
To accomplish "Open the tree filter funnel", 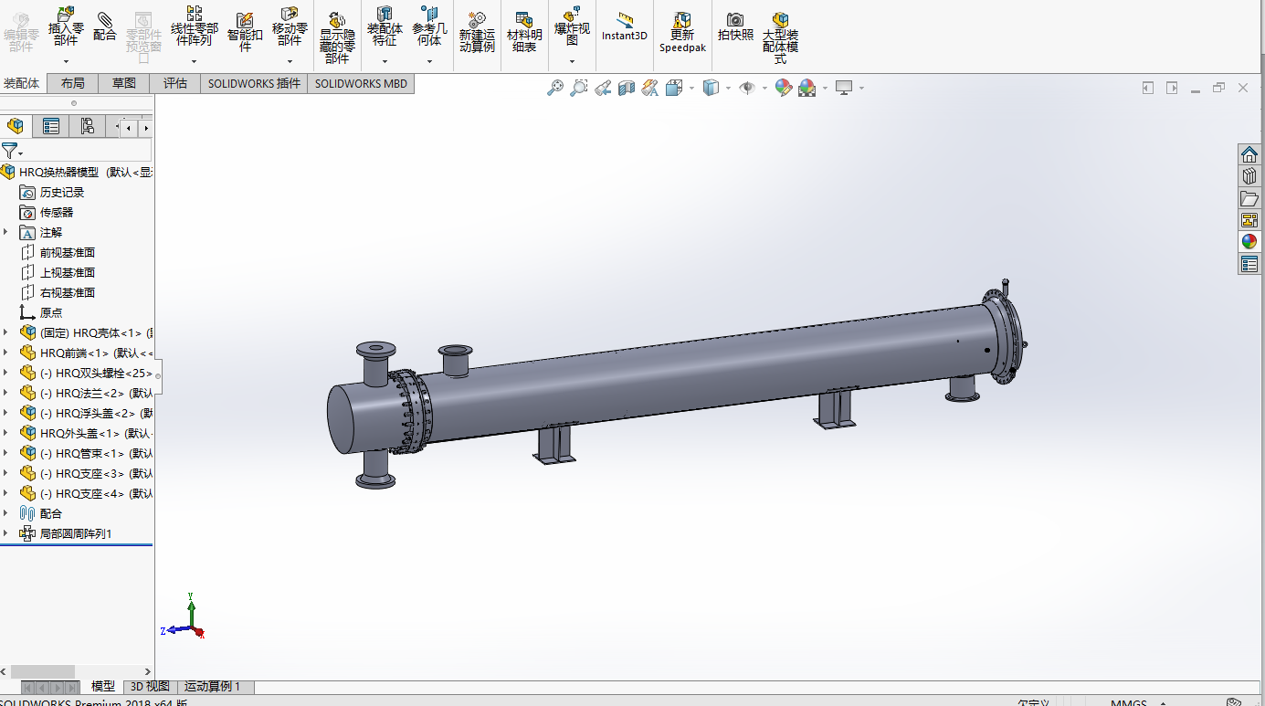I will 10,151.
